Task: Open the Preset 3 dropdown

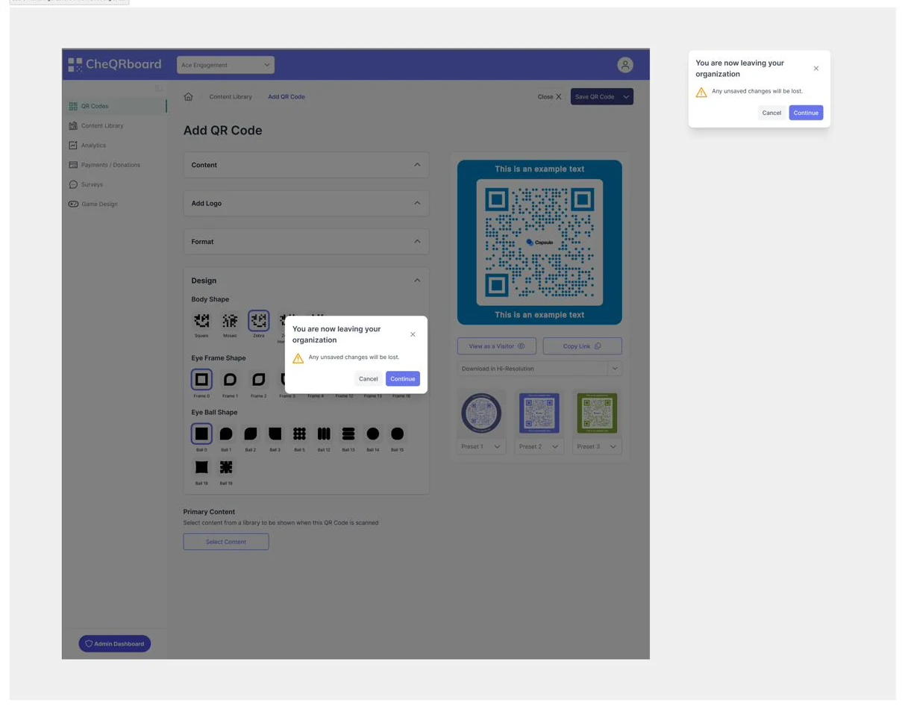Action: (x=597, y=446)
